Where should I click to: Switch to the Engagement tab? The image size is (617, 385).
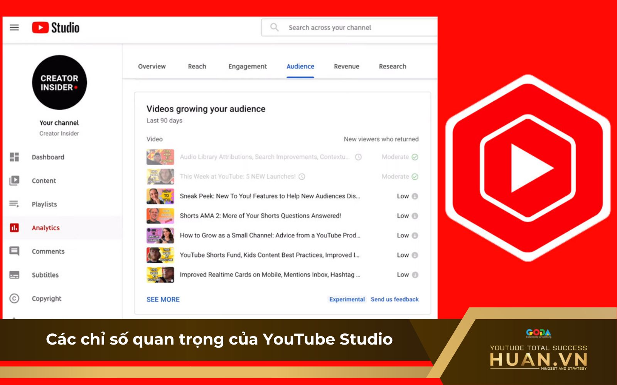(x=248, y=66)
